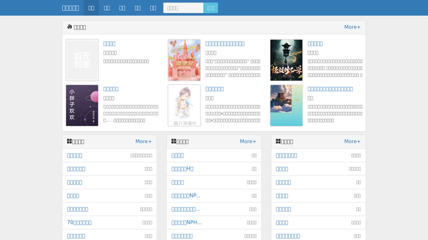Open More+ link in middle column list panel
428x240 pixels.
coord(248,141)
